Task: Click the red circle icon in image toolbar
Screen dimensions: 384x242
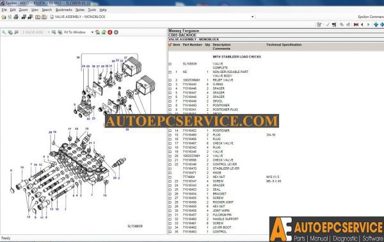Action: coord(110,33)
